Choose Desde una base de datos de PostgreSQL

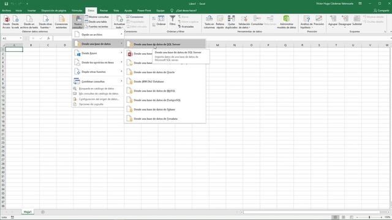[x=165, y=100]
